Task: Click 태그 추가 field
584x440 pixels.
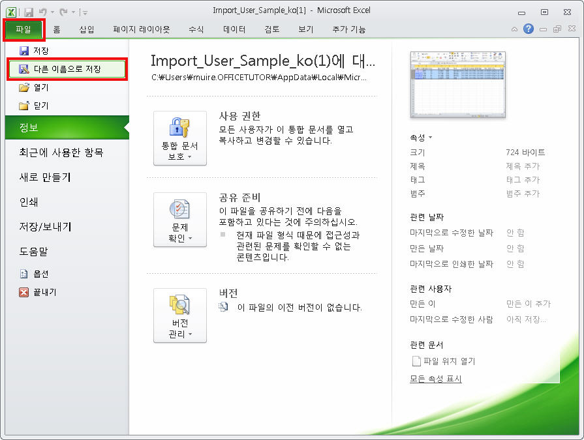Action: (x=523, y=180)
